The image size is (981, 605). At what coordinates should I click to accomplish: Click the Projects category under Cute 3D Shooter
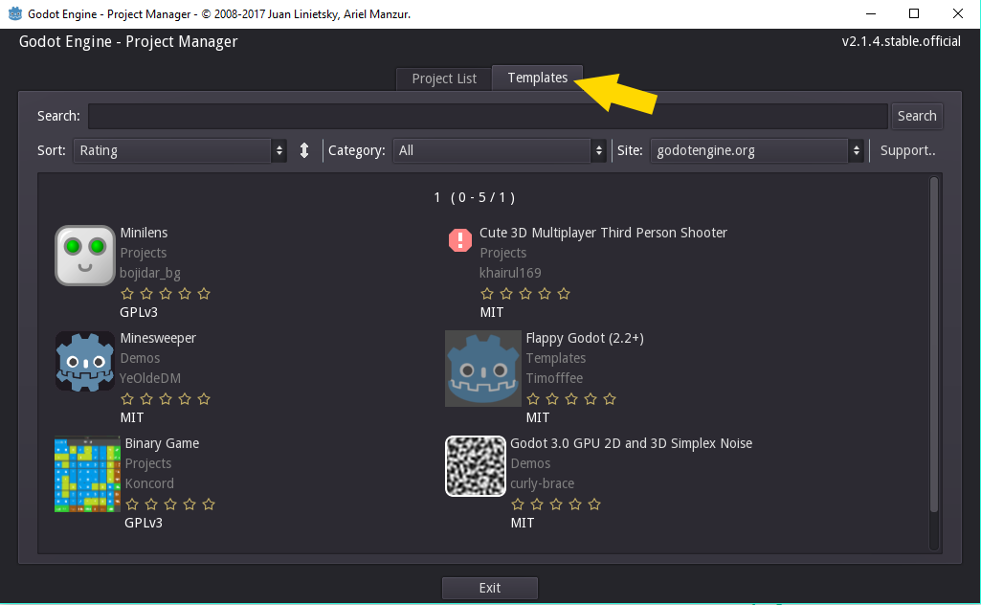tap(503, 254)
